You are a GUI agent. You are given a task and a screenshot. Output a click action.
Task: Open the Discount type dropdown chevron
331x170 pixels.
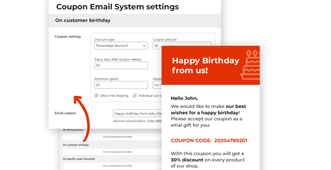(144, 46)
